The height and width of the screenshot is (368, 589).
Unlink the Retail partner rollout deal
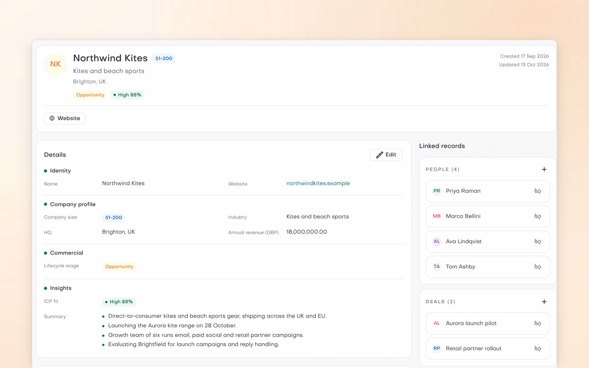pos(538,348)
